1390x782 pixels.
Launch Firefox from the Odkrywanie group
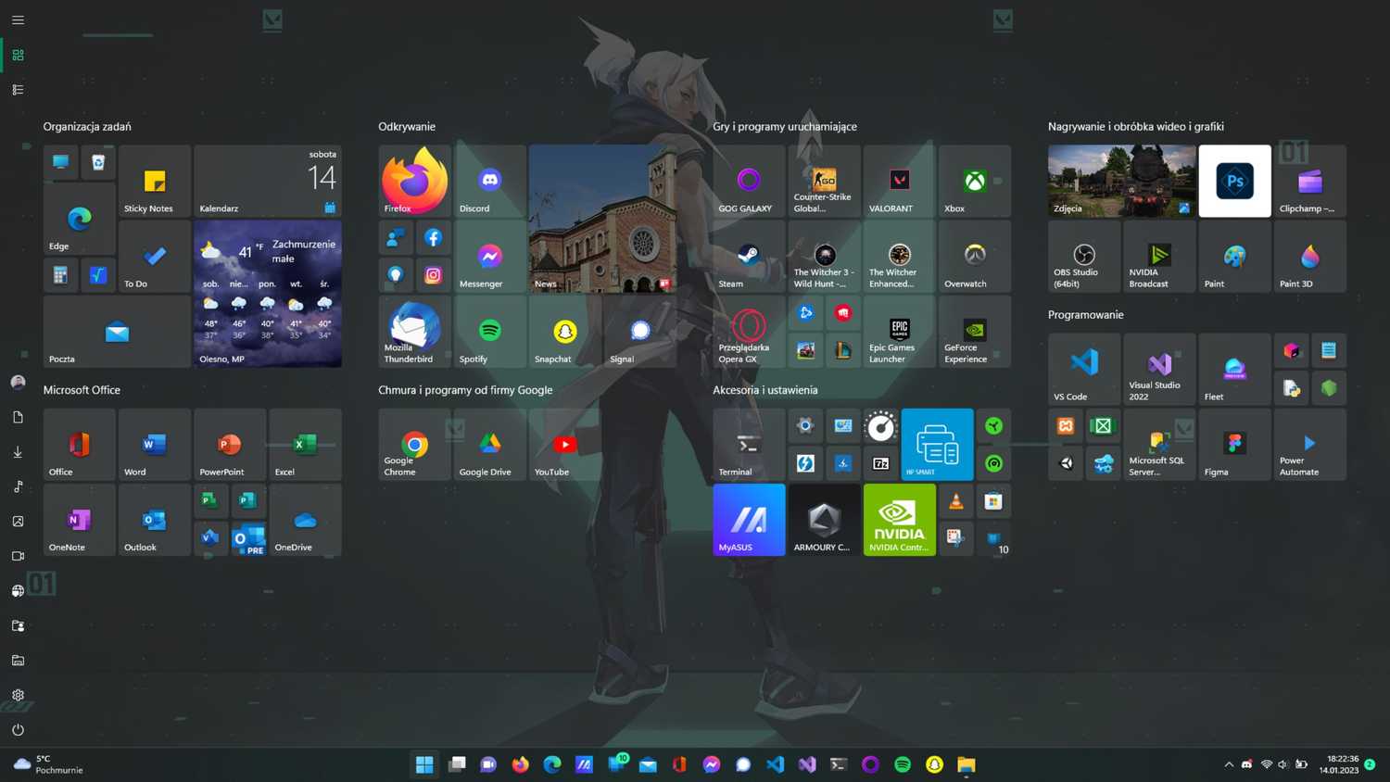point(413,181)
